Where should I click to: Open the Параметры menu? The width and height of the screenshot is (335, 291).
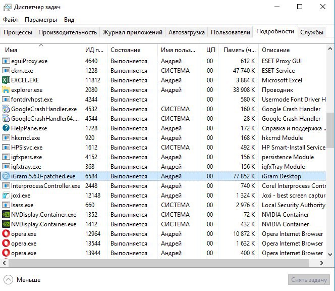(41, 20)
